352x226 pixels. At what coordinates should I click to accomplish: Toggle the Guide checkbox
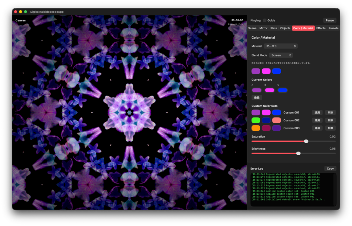265,20
